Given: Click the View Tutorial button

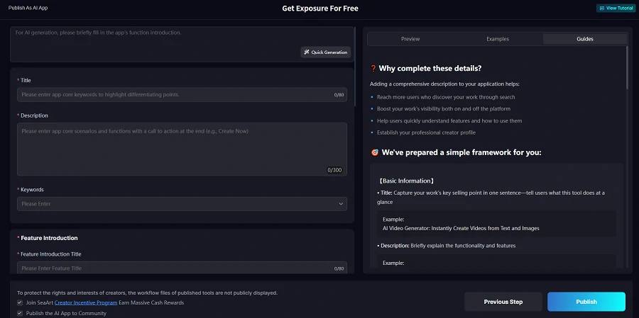Looking at the screenshot, I should click(616, 8).
